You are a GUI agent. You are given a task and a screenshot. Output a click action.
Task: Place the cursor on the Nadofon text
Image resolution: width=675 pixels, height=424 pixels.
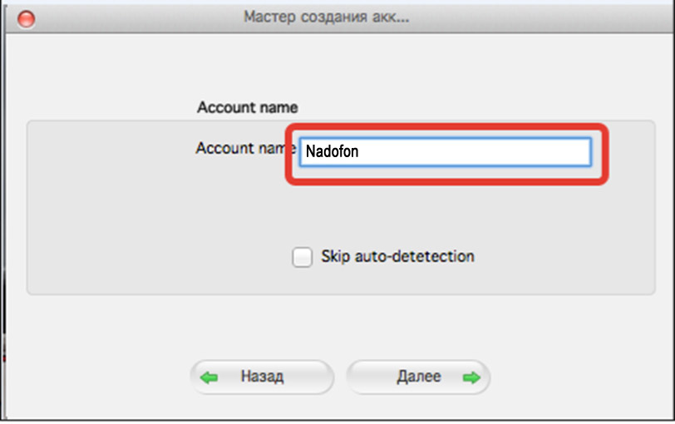coord(332,151)
